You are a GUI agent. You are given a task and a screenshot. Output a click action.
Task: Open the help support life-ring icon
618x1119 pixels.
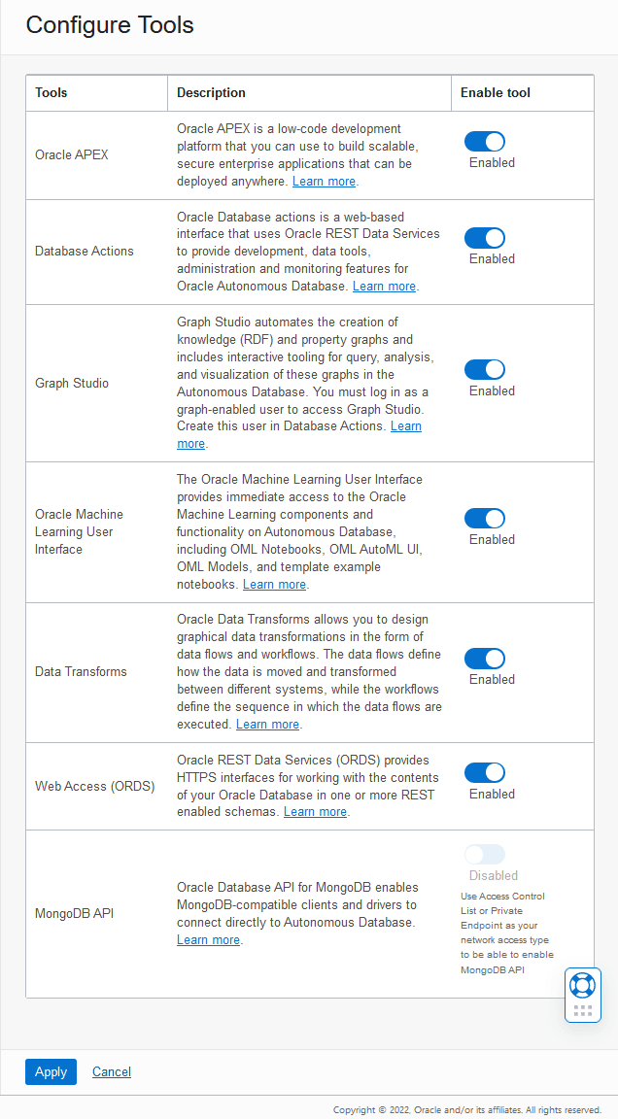(x=582, y=984)
